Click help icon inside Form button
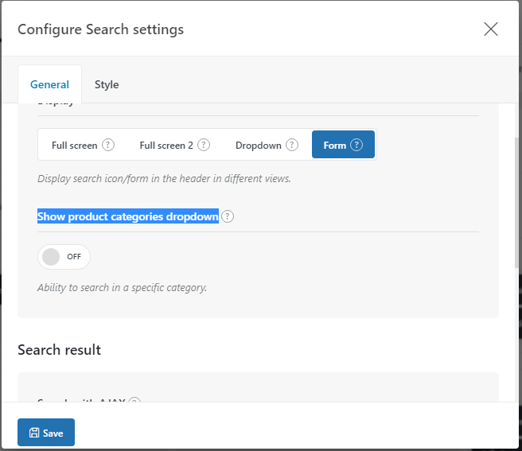 point(356,145)
